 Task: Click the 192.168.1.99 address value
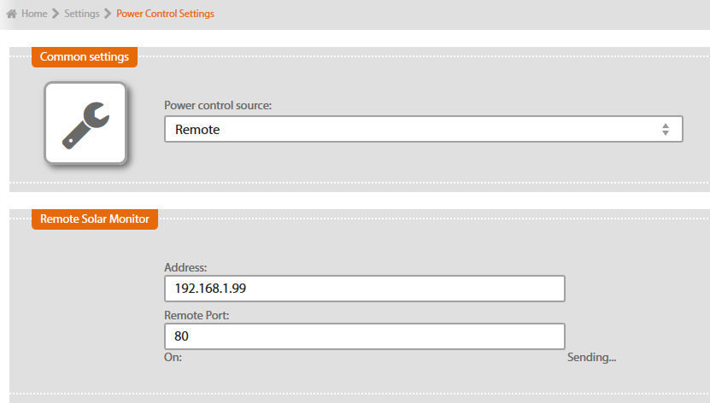pyautogui.click(x=211, y=289)
